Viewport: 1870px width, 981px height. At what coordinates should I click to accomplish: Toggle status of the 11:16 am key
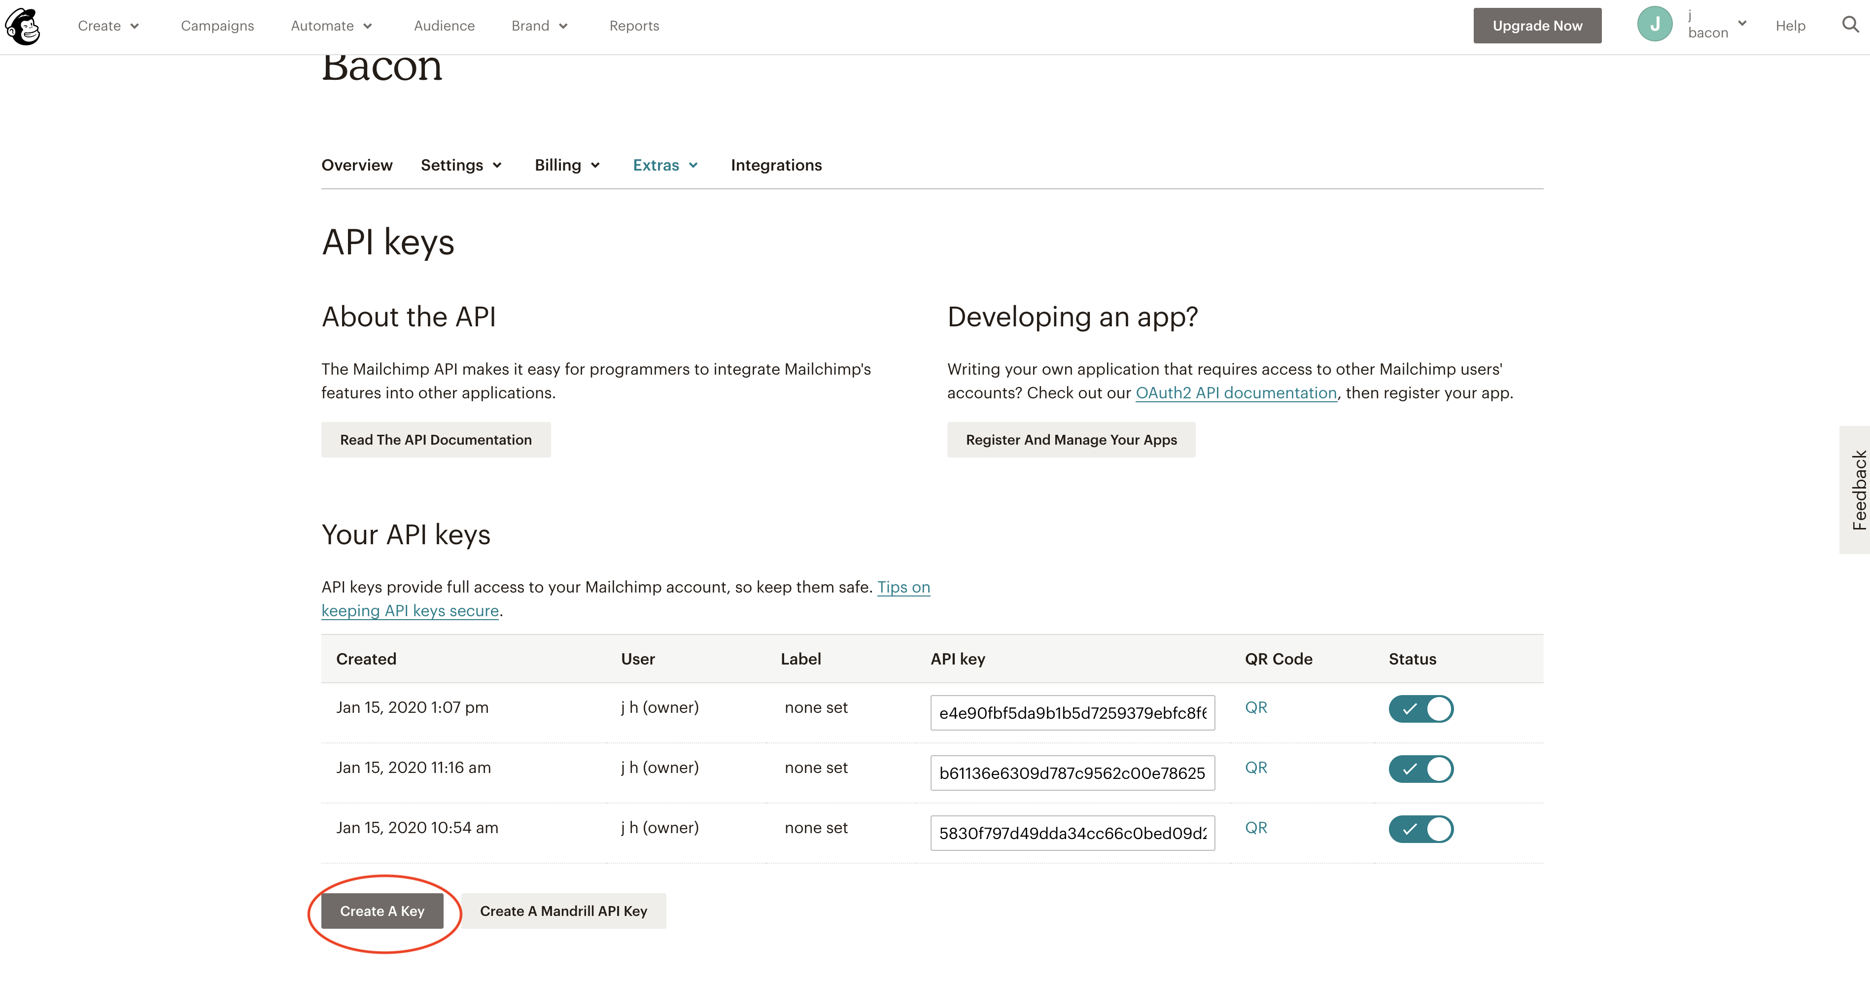pos(1420,769)
